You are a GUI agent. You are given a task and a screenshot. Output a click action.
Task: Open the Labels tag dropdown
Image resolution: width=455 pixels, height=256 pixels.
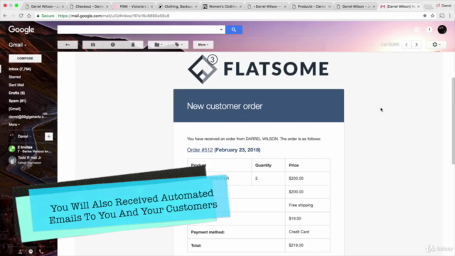178,45
